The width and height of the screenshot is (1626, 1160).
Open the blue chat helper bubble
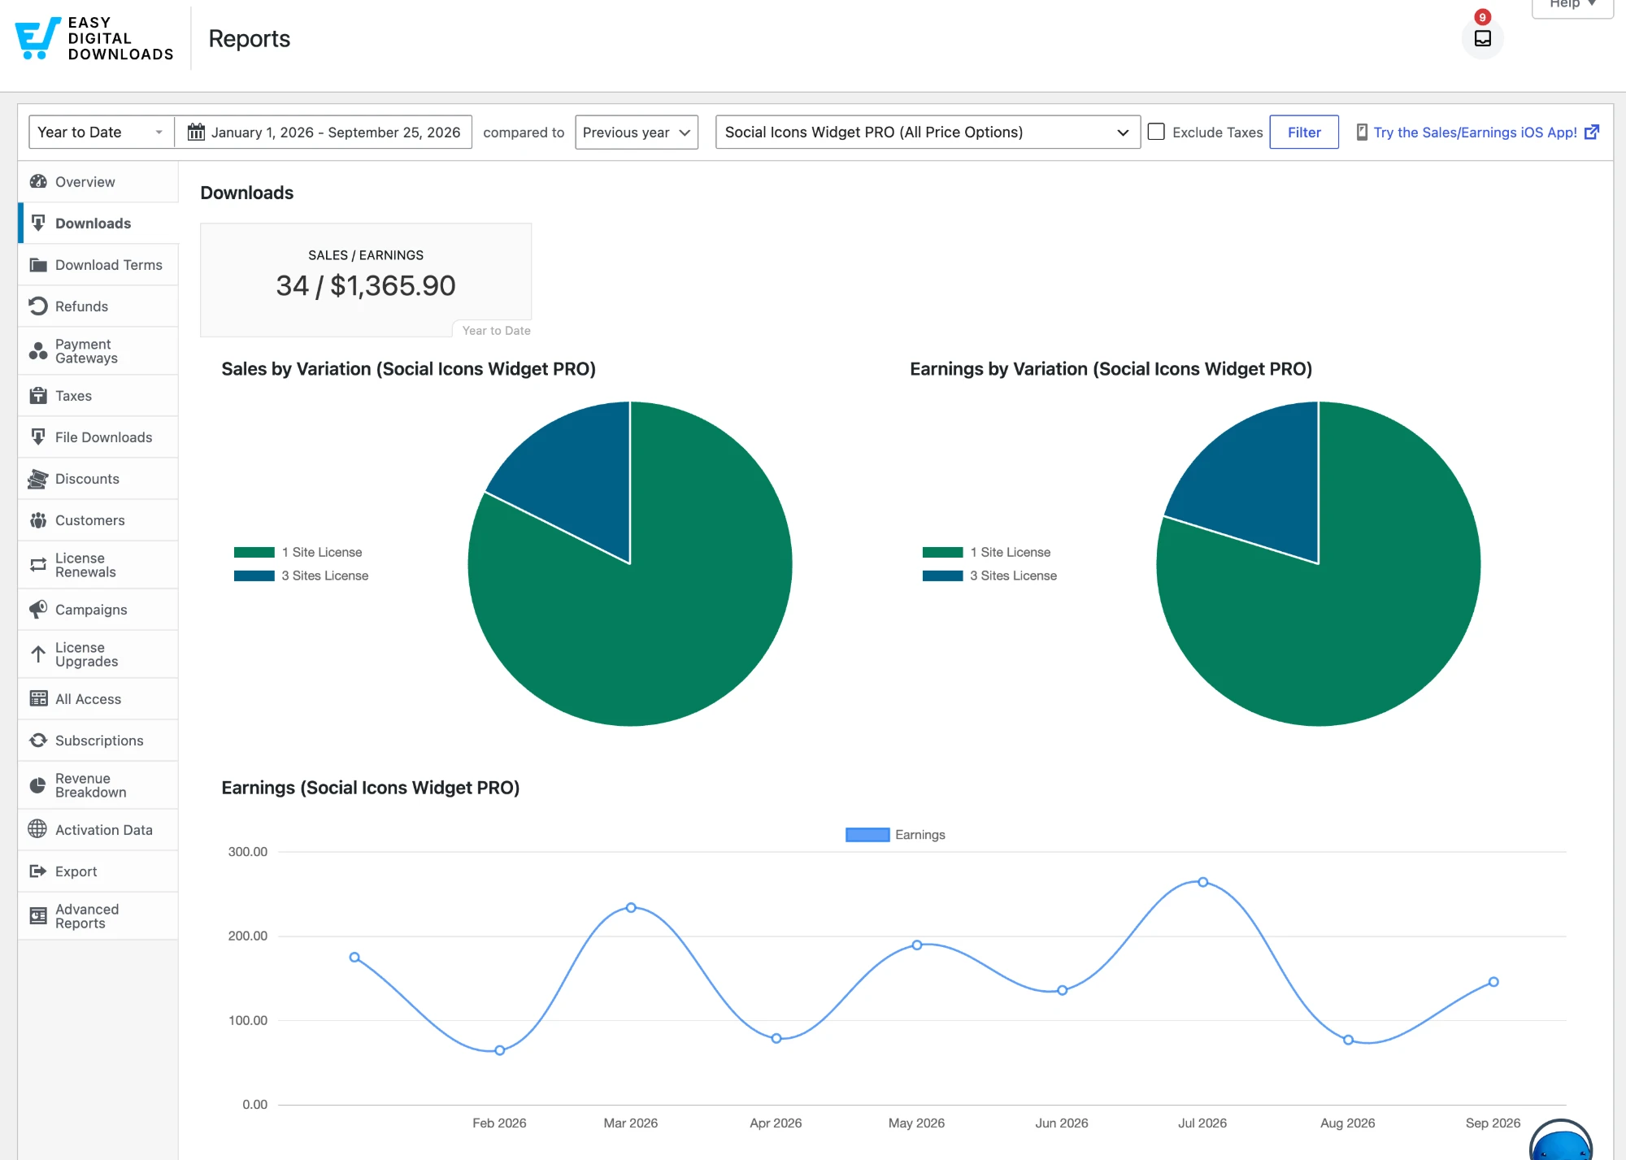[1561, 1140]
